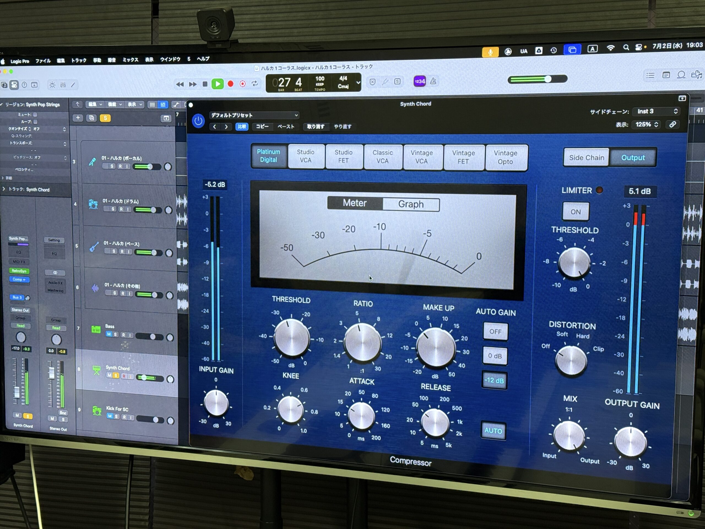The image size is (705, 529).
Task: Click the やり直す redo button
Action: click(343, 126)
